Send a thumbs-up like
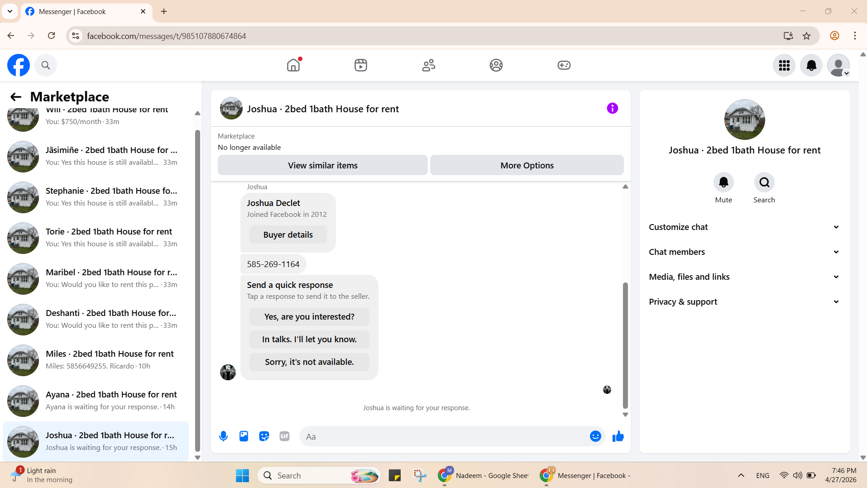Screen dimensions: 867x488 point(618,436)
